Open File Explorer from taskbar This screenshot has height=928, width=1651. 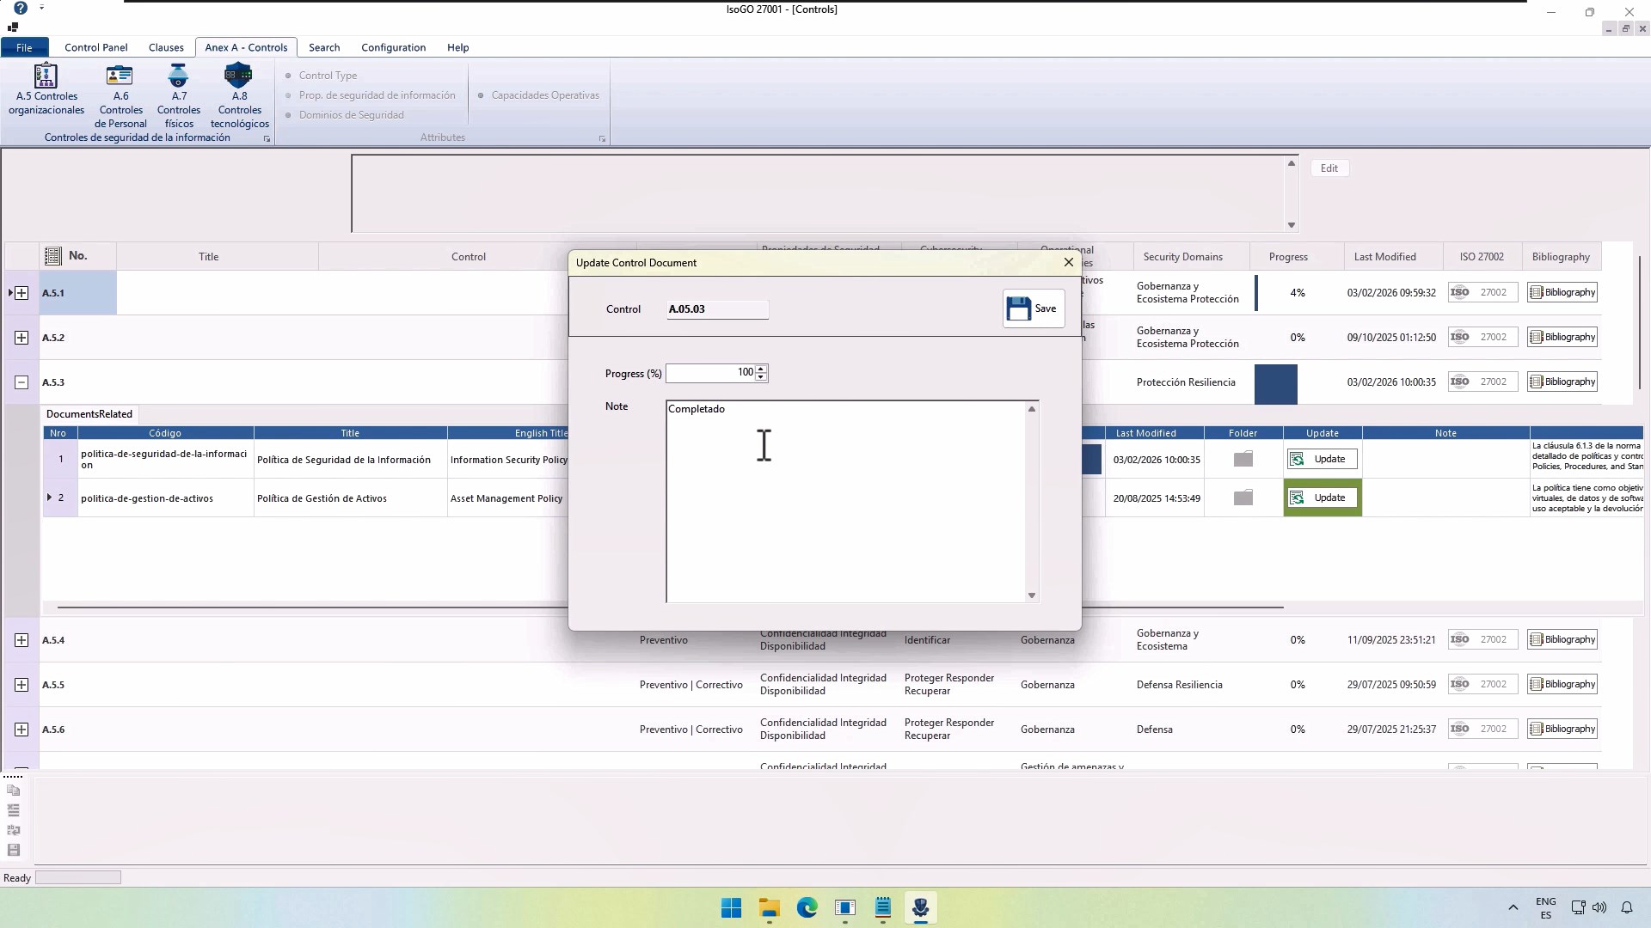pos(769,908)
